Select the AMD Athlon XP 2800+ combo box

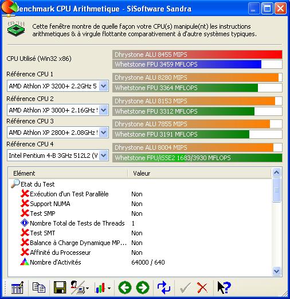[x=58, y=132]
